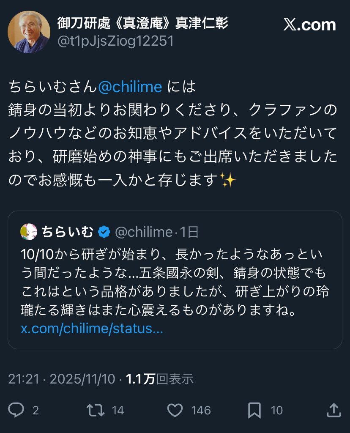Bookmark this post
The height and width of the screenshot is (433, 350).
[254, 409]
